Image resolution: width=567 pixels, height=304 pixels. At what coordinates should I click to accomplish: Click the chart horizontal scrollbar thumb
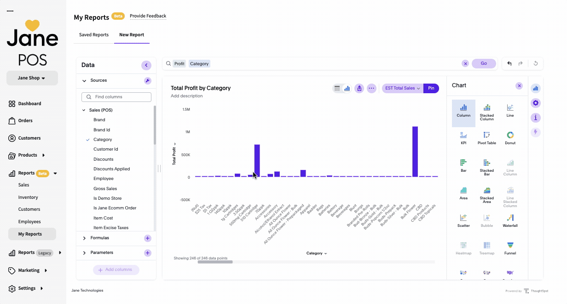[215, 262]
